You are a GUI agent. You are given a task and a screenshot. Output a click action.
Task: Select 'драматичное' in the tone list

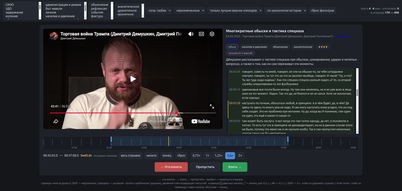coord(127,10)
